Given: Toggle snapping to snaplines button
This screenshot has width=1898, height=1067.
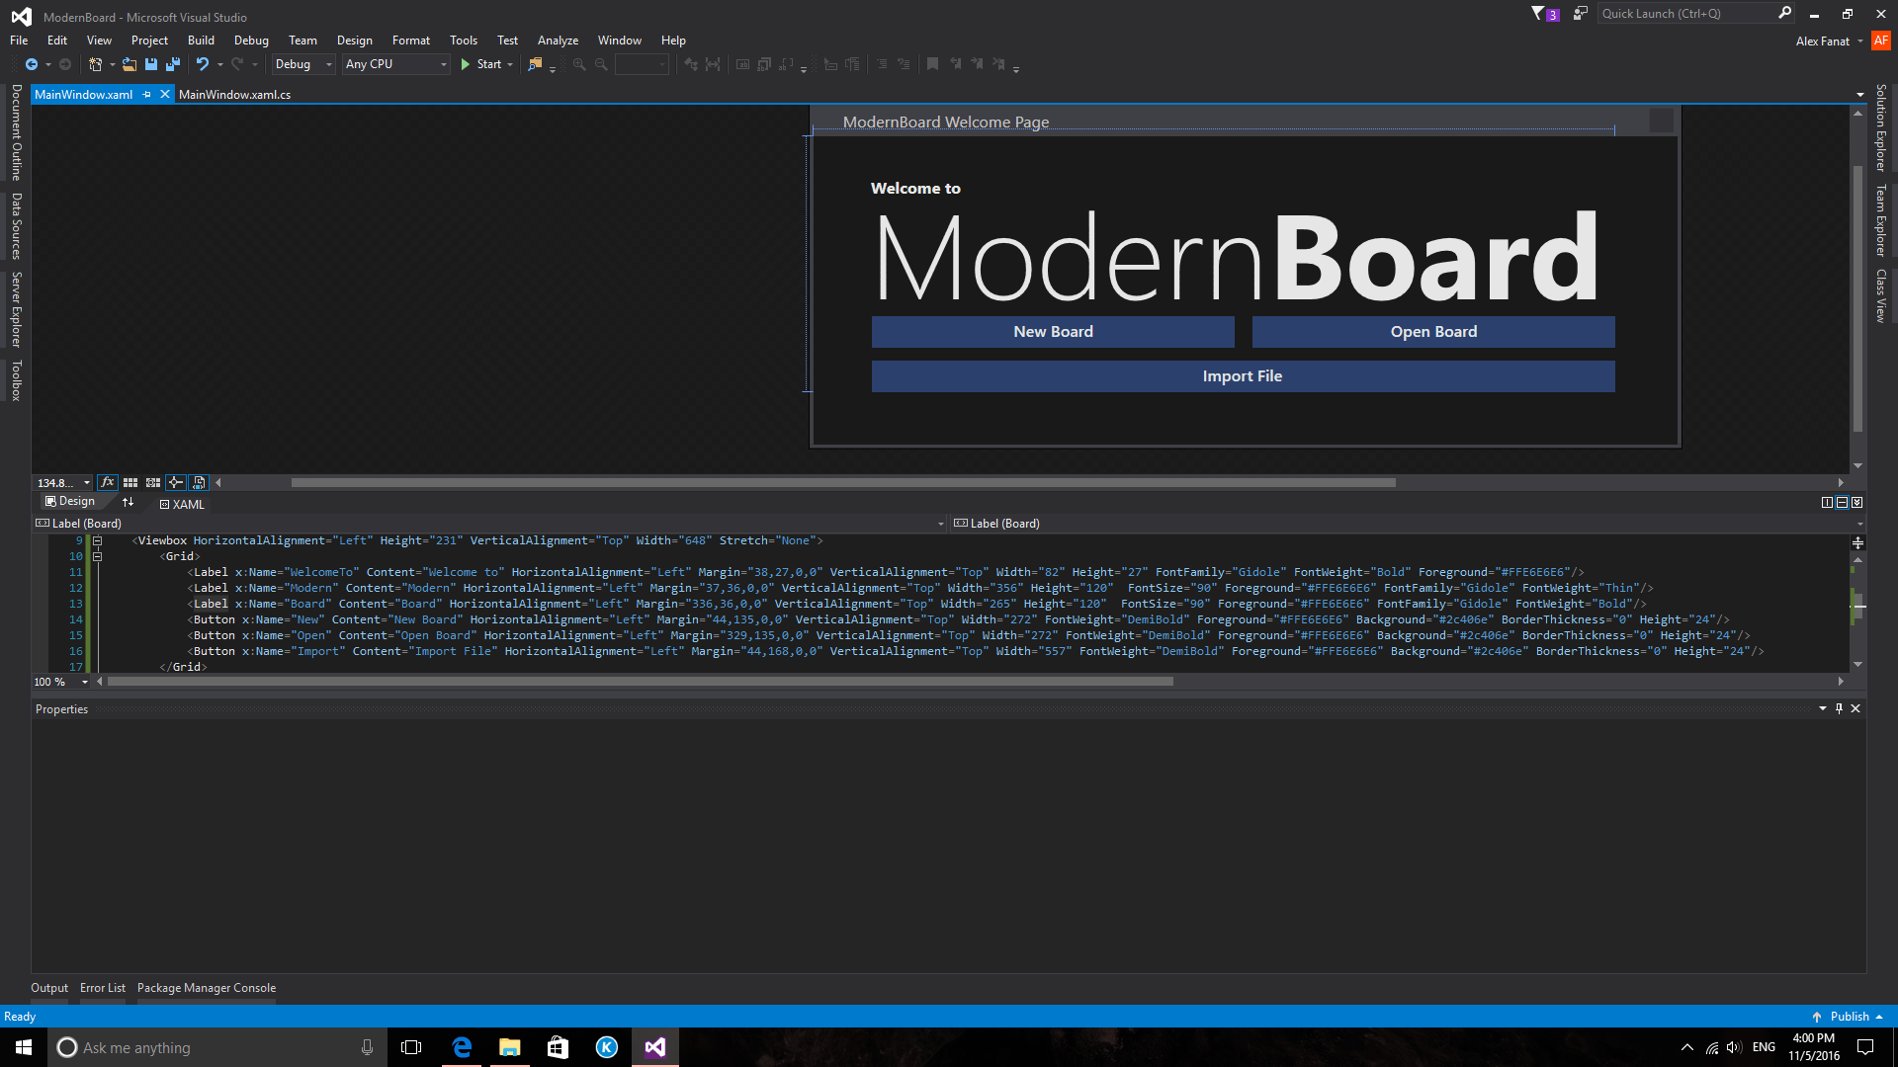Looking at the screenshot, I should pyautogui.click(x=175, y=482).
